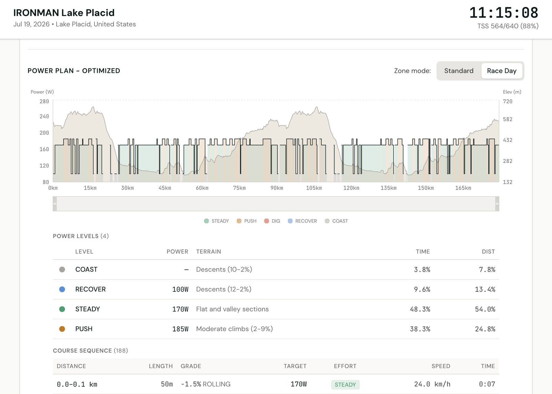Click the 24.0 km/h speed value
This screenshot has height=394, width=552.
432,384
